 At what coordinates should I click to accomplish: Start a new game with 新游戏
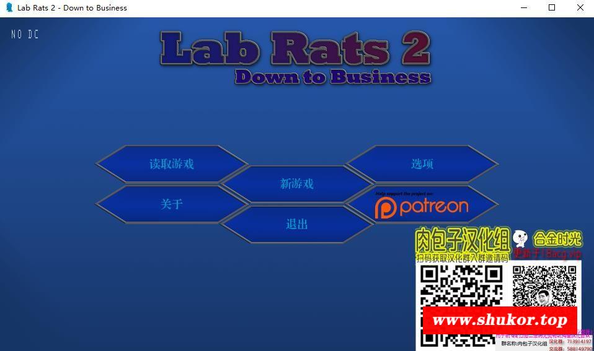tap(296, 184)
